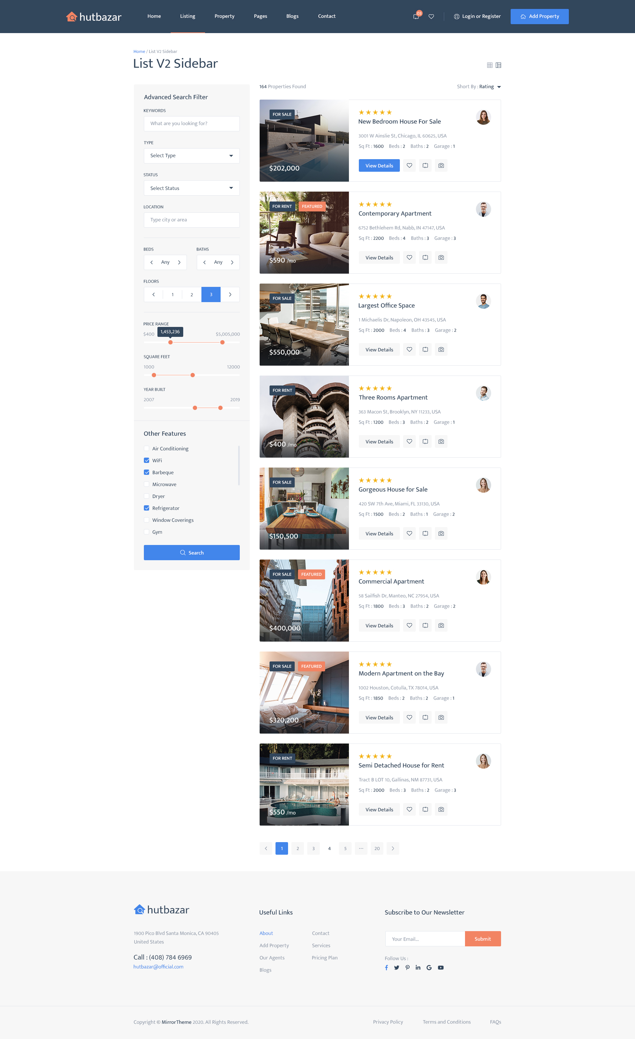
Task: Open the Property menu in navbar
Action: [x=224, y=16]
